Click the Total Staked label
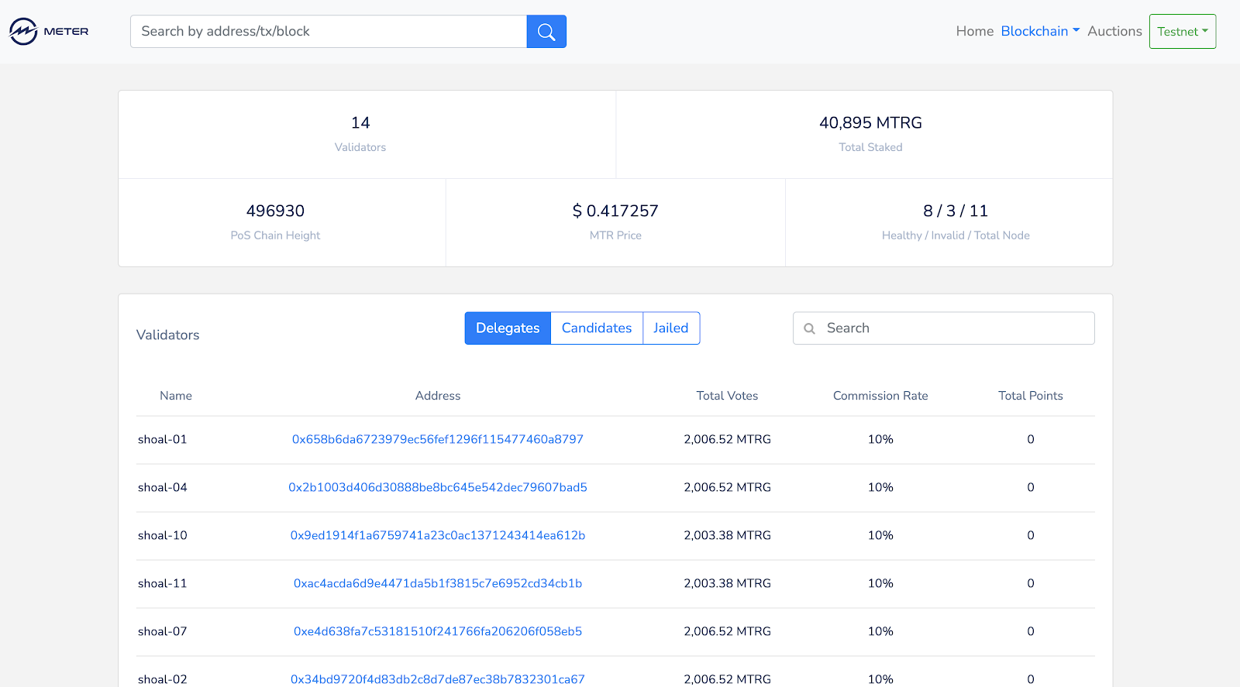 click(x=870, y=147)
